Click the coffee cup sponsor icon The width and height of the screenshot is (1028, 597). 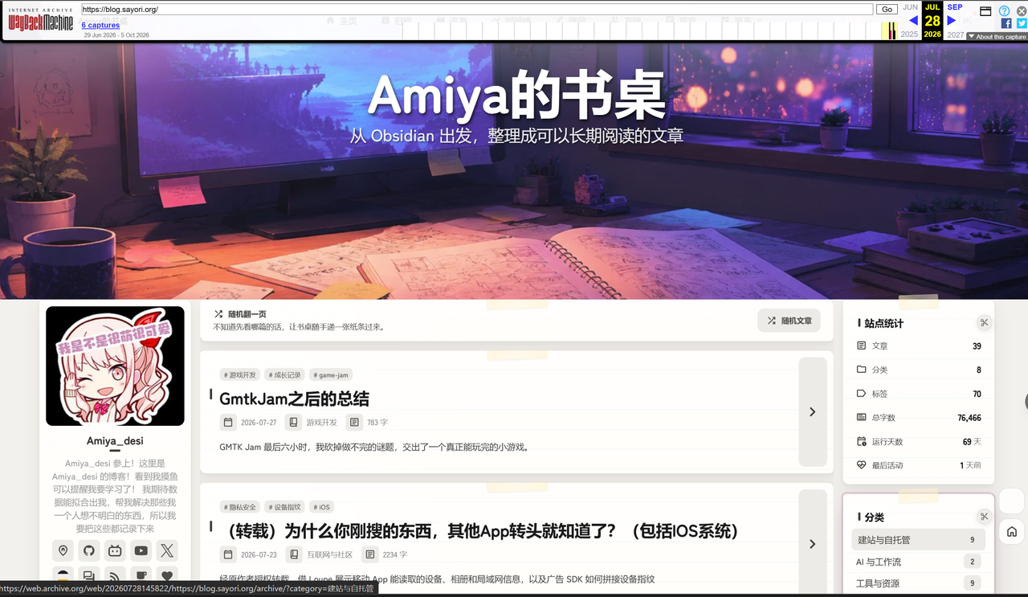coord(141,575)
